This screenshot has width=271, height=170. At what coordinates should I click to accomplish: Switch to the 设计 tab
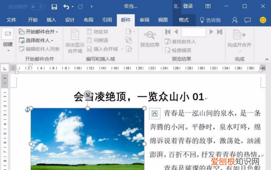(70, 20)
